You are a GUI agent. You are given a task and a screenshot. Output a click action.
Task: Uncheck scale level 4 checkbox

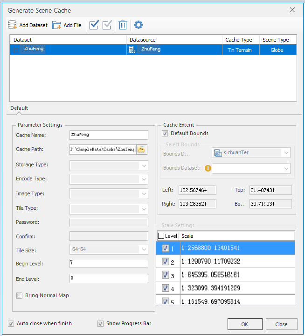[x=166, y=288]
